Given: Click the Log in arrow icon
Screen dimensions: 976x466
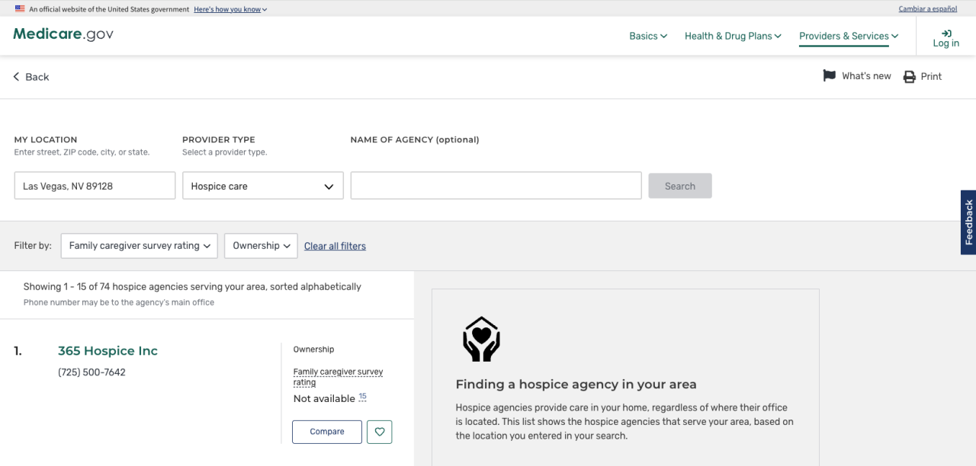Looking at the screenshot, I should [x=946, y=33].
